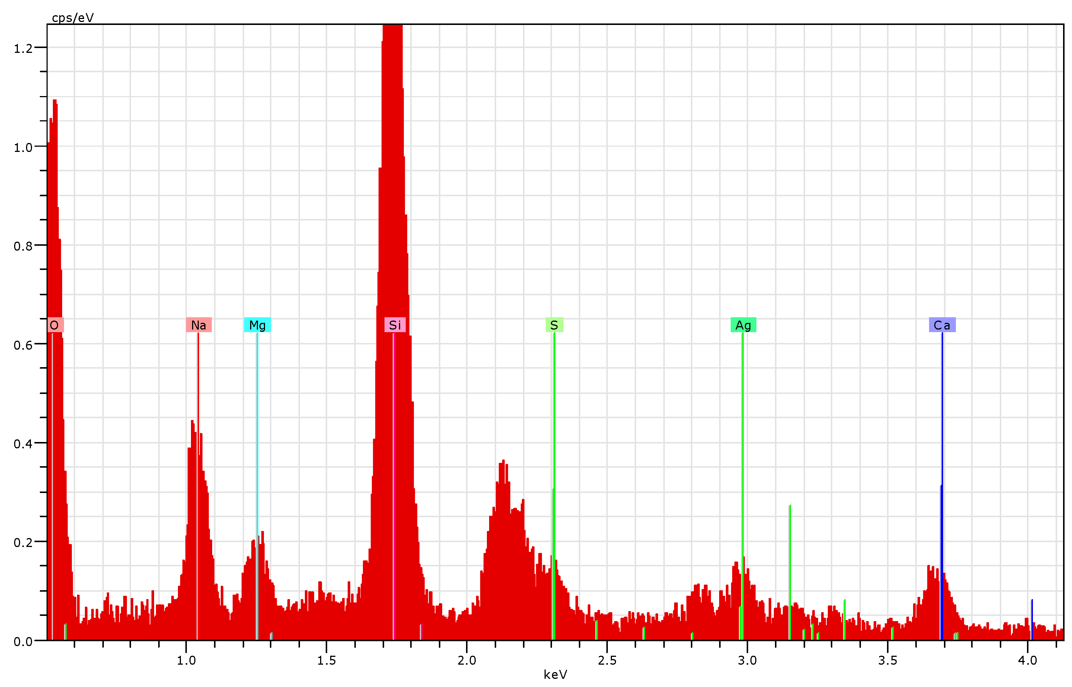
Task: Select the pink Si element label
Action: 395,325
